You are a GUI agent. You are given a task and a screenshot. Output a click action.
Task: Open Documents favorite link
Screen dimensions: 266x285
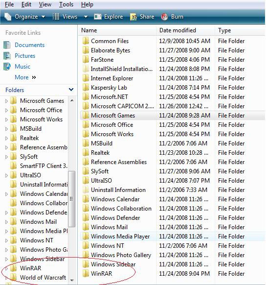click(29, 45)
